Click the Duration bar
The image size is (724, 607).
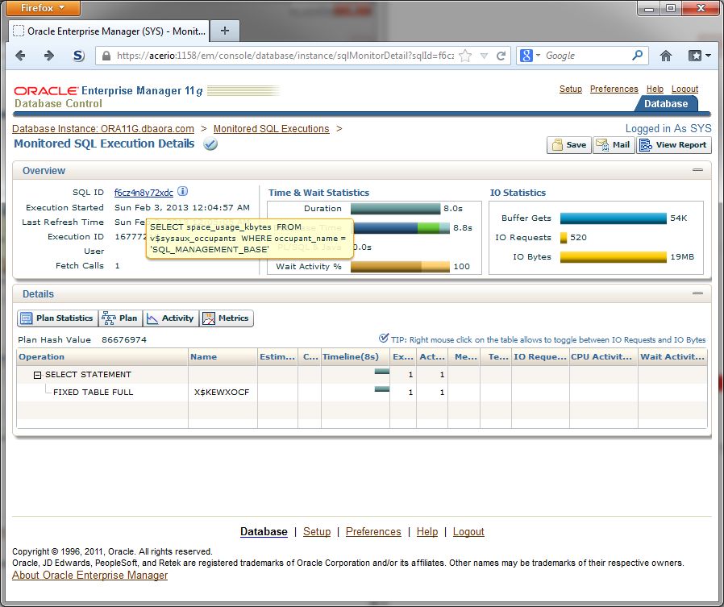pos(395,209)
